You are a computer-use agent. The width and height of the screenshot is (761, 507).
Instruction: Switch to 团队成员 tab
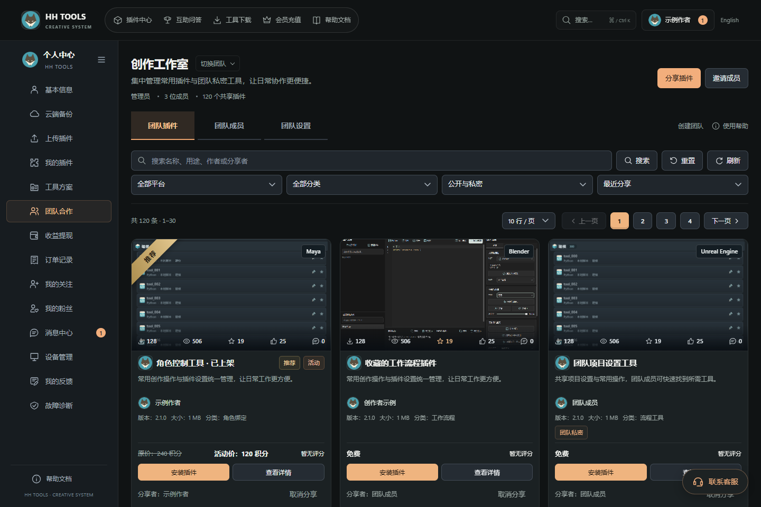229,126
